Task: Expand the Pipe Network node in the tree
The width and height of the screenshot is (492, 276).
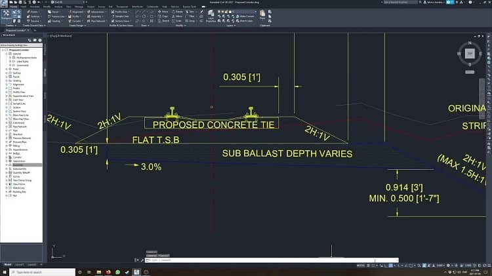Action: click(x=7, y=127)
